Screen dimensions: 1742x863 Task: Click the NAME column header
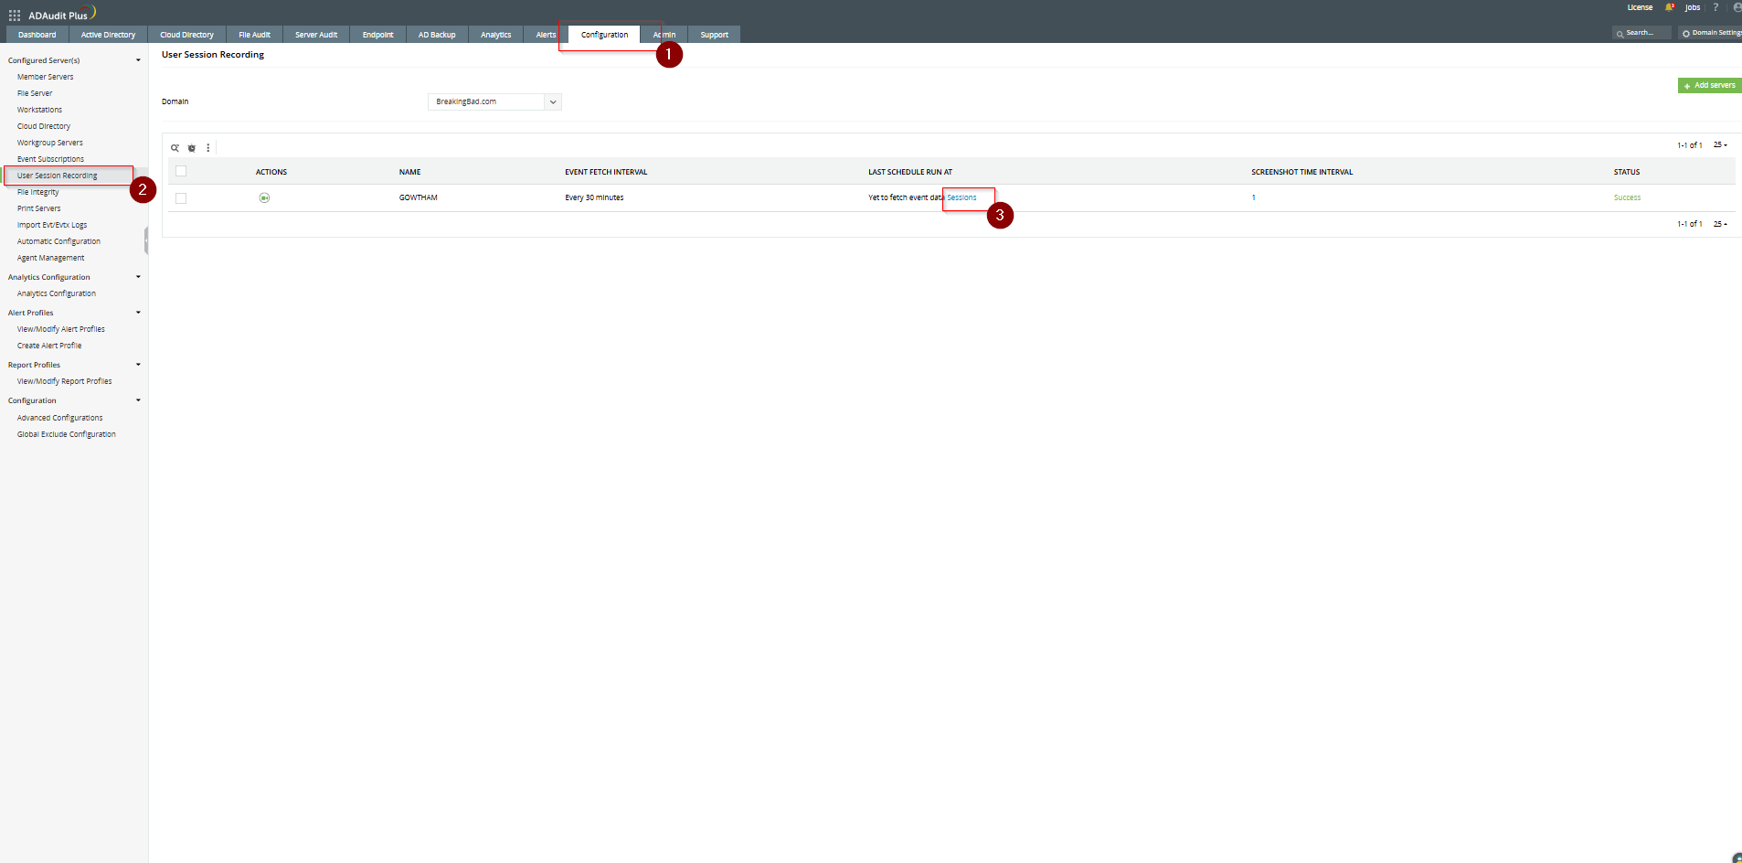(x=410, y=172)
